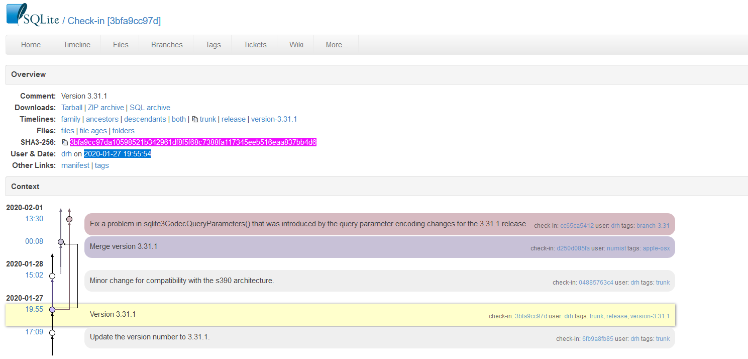Click the Check-in [3bfa9cc97d] page title
Viewport: 748px width, 359px height.
point(114,21)
